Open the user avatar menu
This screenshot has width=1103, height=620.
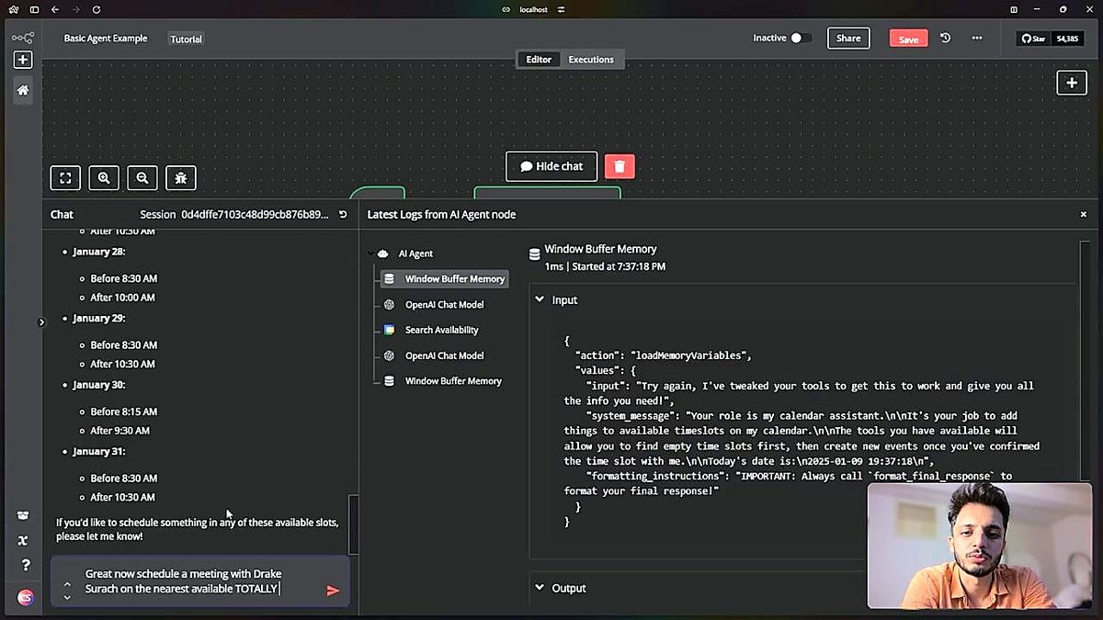(26, 597)
